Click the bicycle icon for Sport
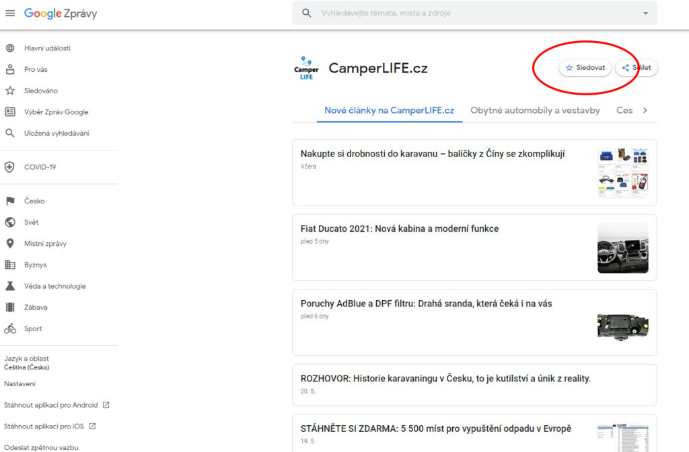This screenshot has width=689, height=452. click(x=10, y=328)
